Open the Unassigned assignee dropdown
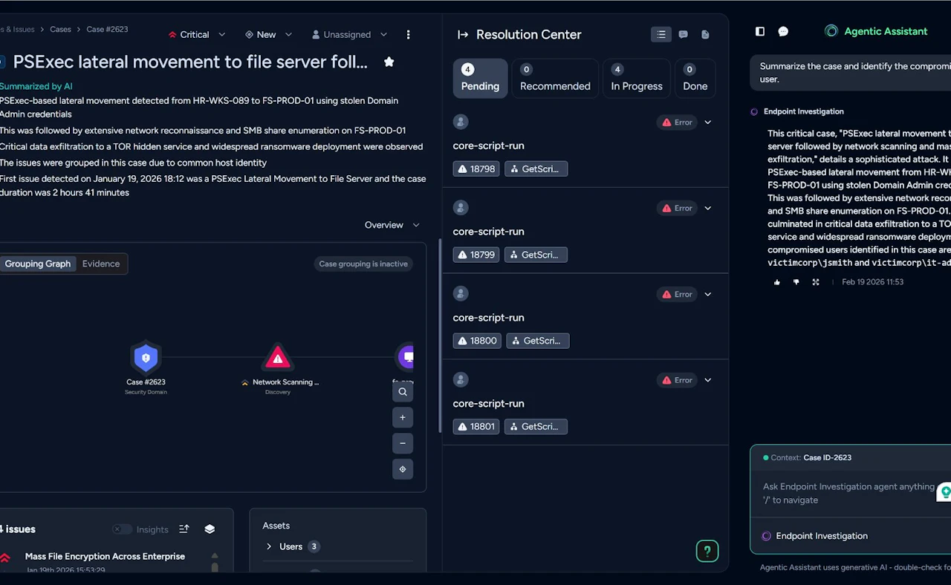The image size is (951, 585). [349, 35]
